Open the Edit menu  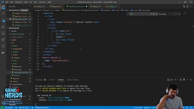(12, 2)
